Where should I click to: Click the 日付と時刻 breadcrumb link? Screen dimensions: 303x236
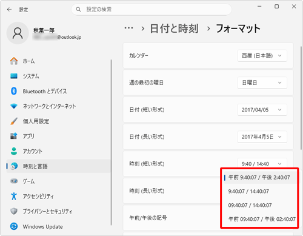click(174, 29)
